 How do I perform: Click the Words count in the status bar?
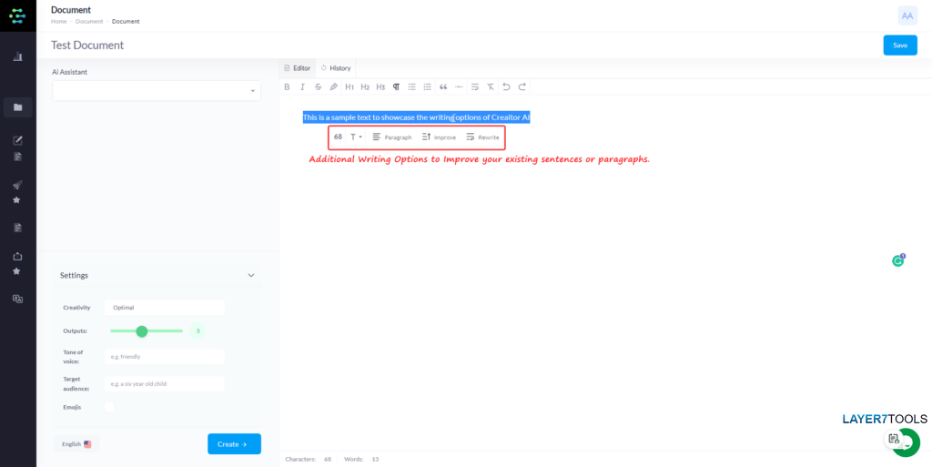[361, 460]
